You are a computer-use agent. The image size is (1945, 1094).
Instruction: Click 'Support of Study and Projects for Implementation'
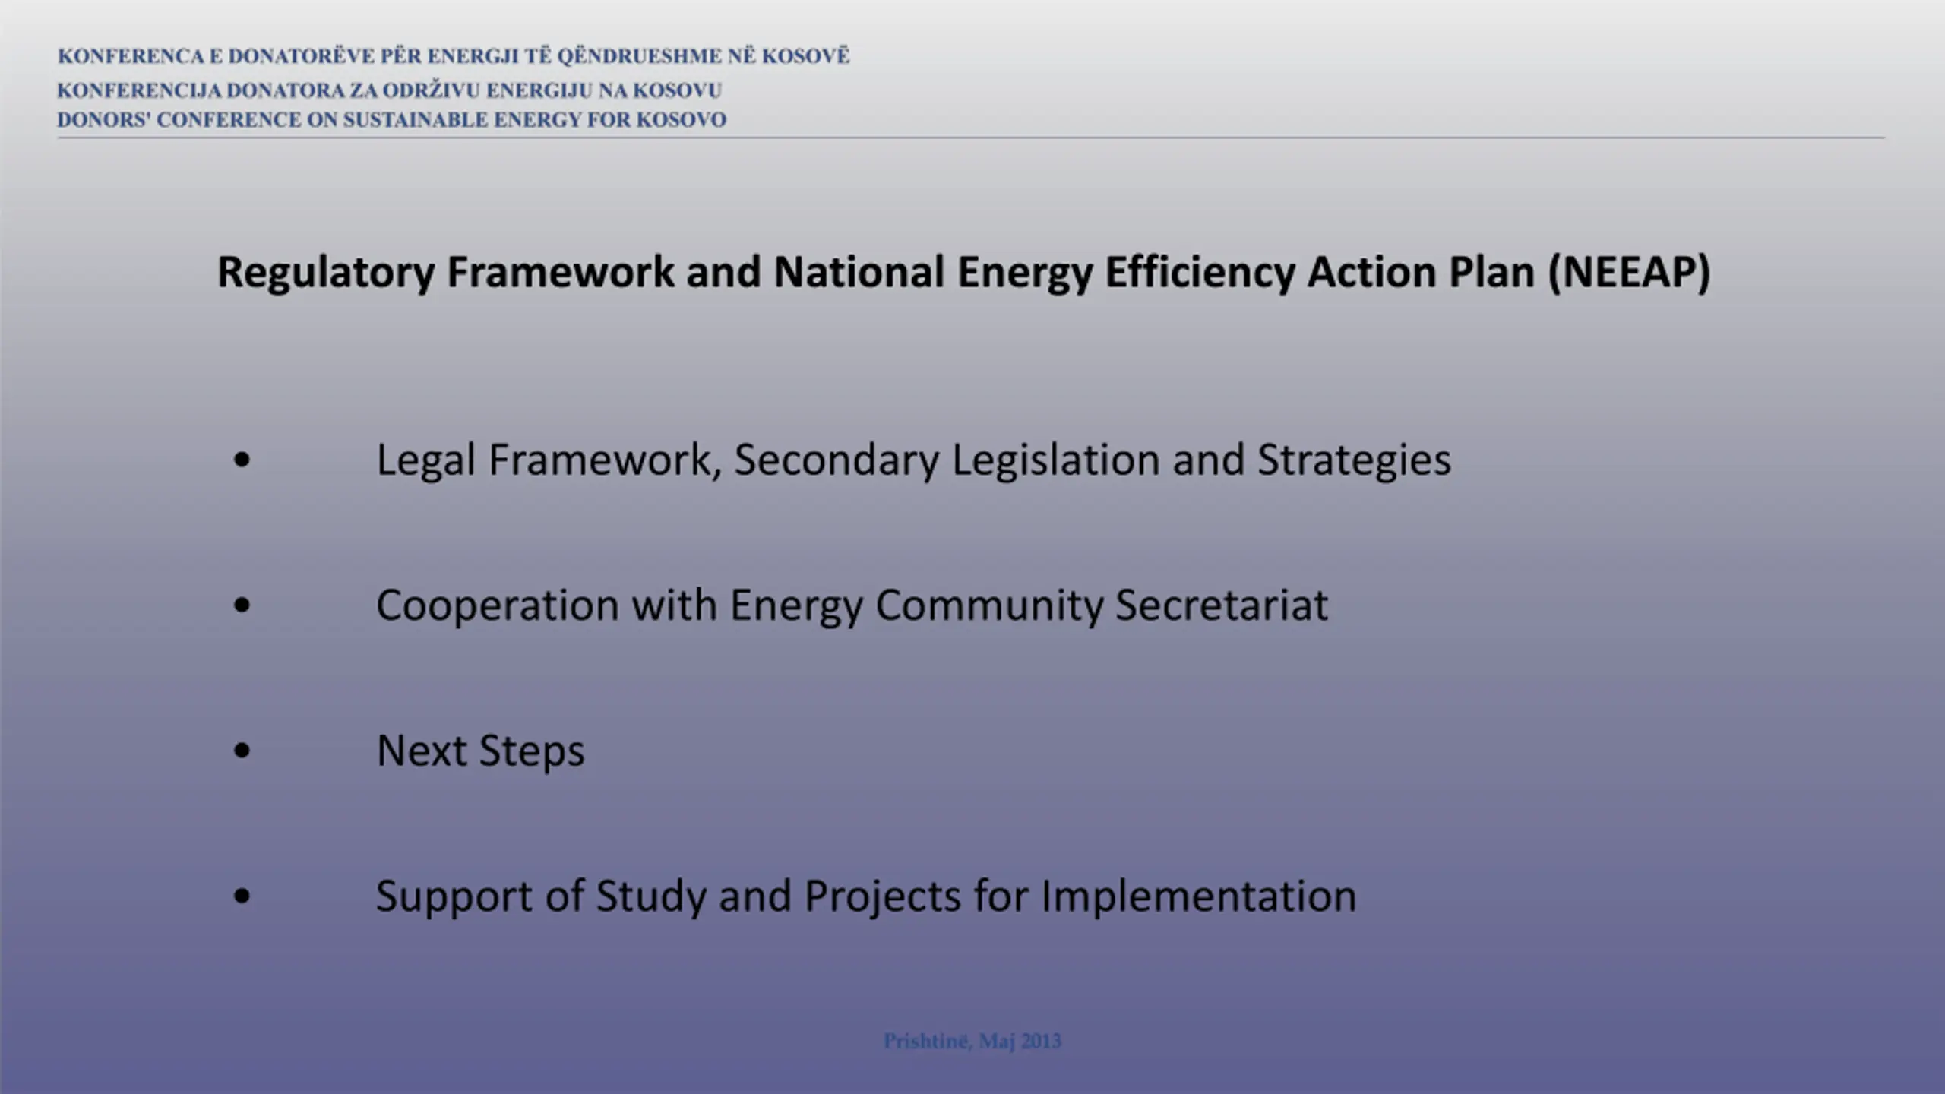pos(866,896)
